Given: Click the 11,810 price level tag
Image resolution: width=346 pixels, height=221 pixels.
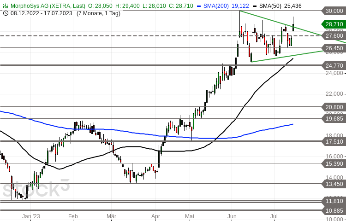Looking at the screenshot, I should [334, 201].
